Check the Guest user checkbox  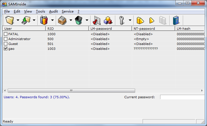click(5, 44)
